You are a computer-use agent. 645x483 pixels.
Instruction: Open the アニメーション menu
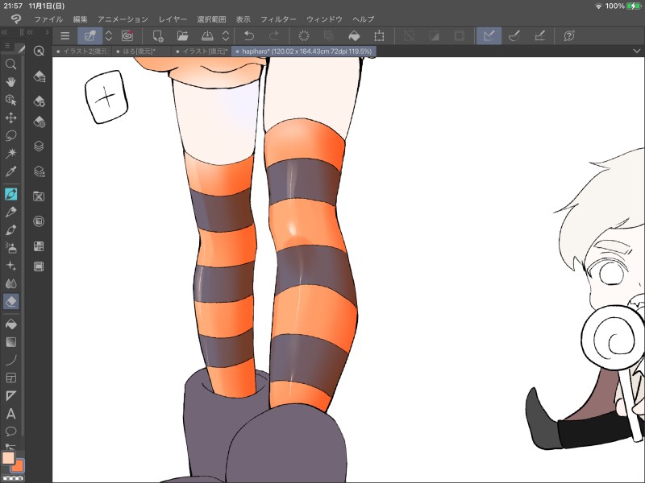(x=123, y=19)
